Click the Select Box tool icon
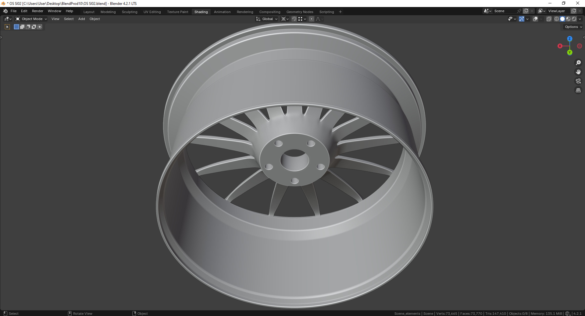Screen dimensions: 585x316 (x=8, y=27)
